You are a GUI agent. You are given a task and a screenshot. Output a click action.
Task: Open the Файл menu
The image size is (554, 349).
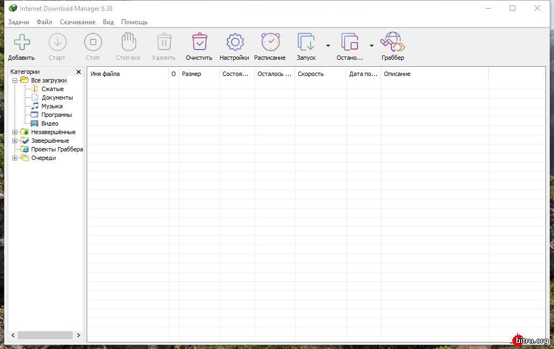pos(44,22)
